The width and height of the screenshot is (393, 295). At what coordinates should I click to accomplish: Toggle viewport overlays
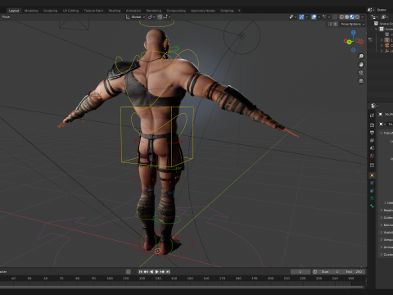pos(314,17)
